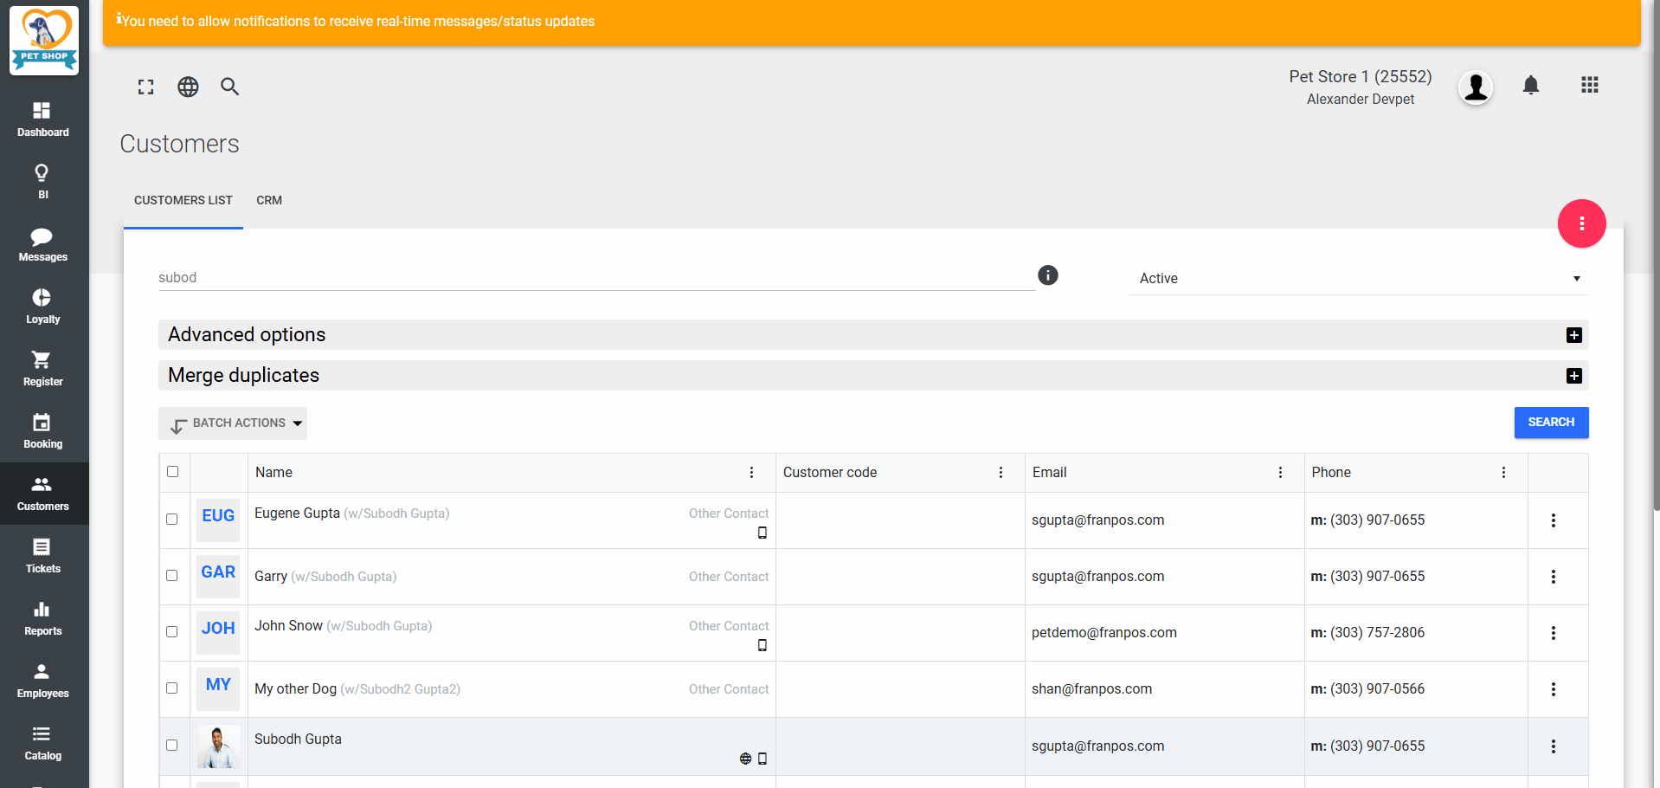
Task: Open Messages in the sidebar
Action: [43, 244]
